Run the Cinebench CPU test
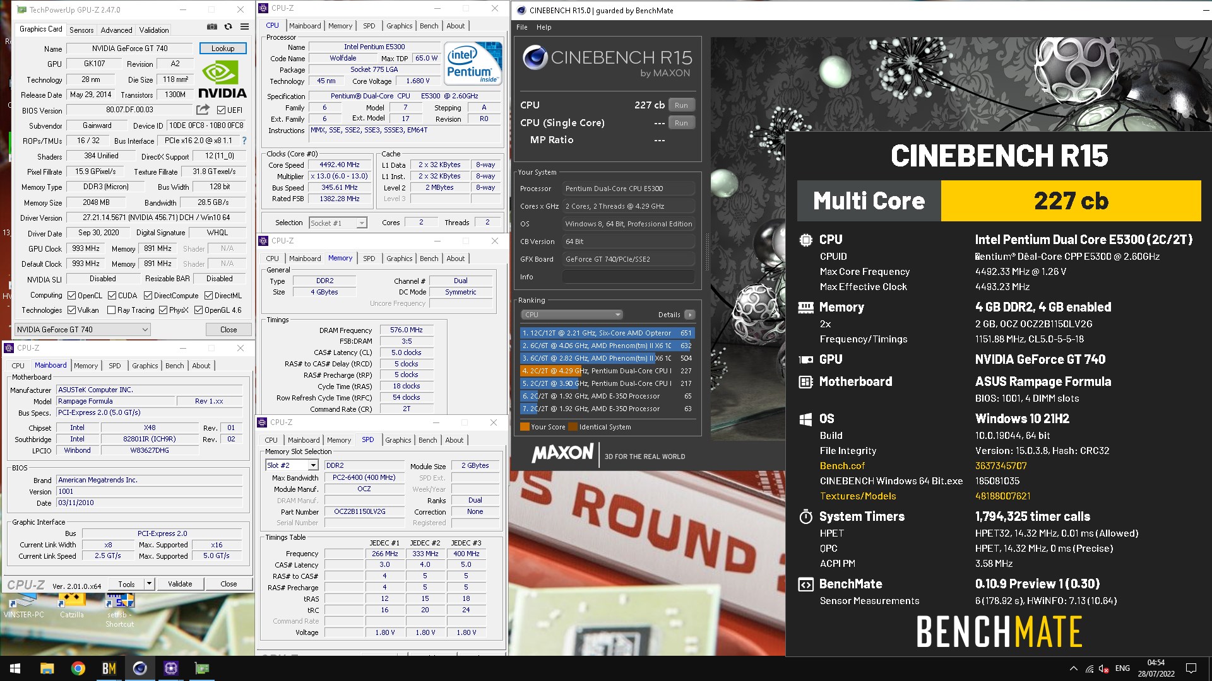Screen dimensions: 1212x681 681,105
